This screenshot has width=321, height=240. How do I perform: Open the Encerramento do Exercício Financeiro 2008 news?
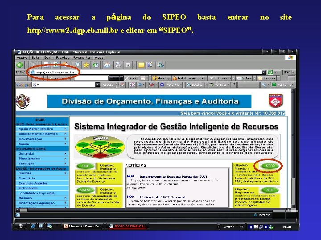coord(173,176)
